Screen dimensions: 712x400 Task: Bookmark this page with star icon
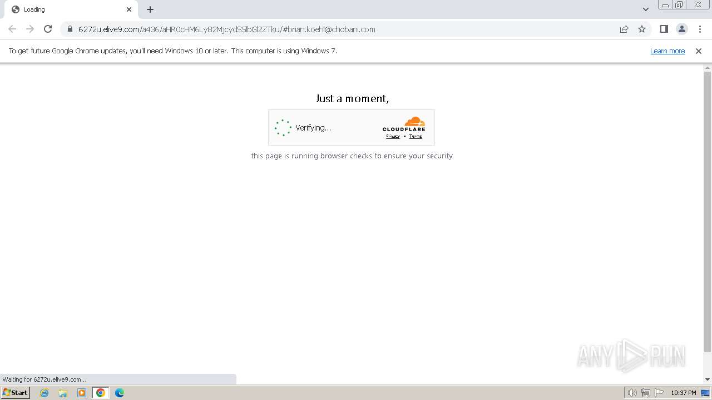coord(642,29)
